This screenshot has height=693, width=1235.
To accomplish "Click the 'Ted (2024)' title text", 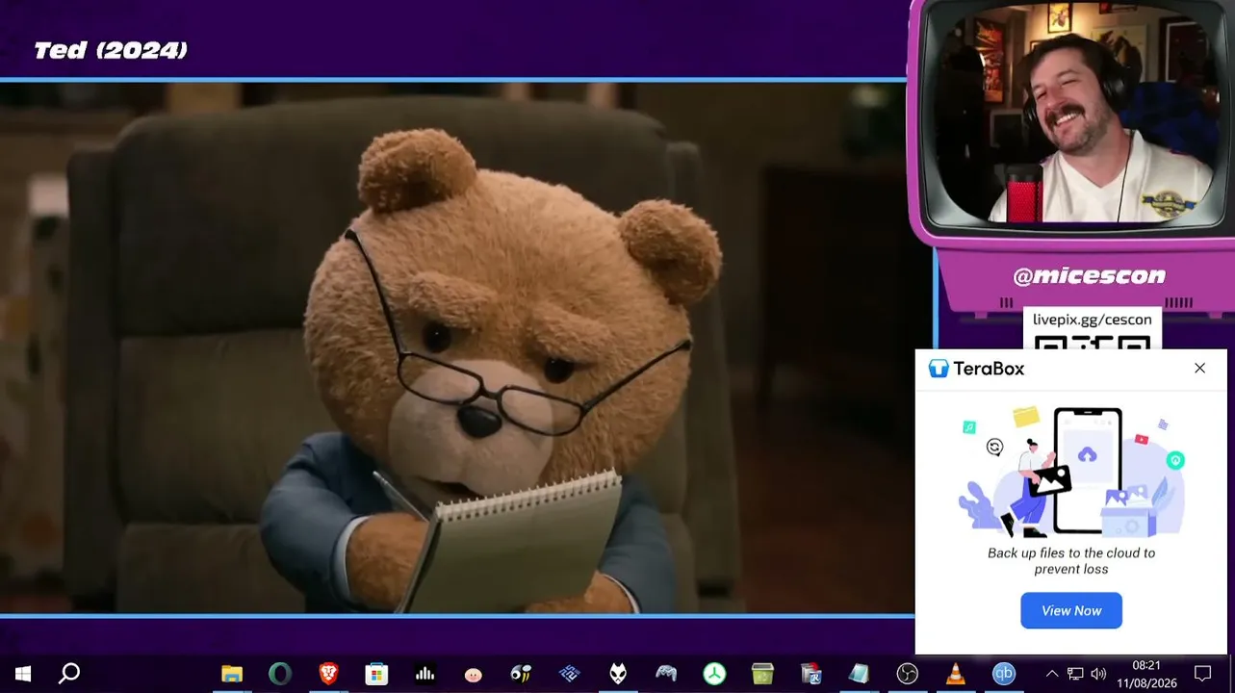I will pyautogui.click(x=111, y=50).
